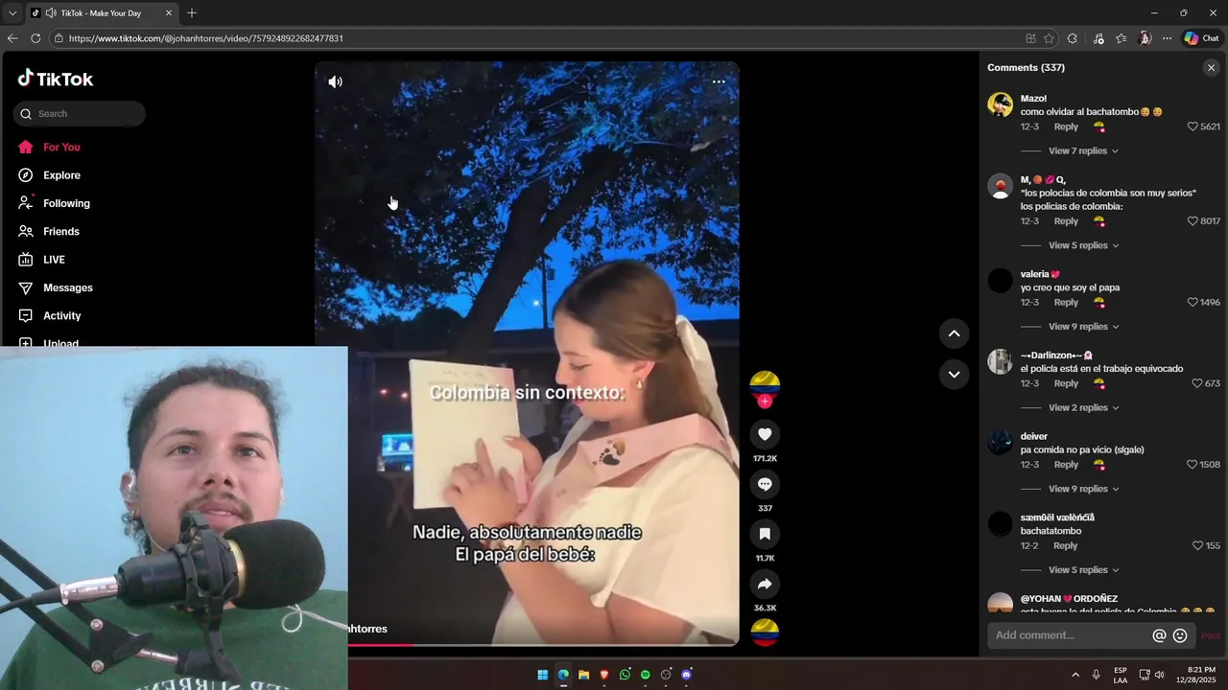Image resolution: width=1228 pixels, height=690 pixels.
Task: Mention a user with the @ icon
Action: tap(1159, 635)
